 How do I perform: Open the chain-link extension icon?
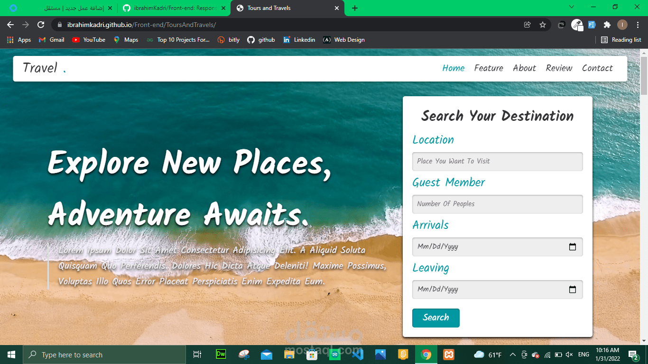click(562, 25)
